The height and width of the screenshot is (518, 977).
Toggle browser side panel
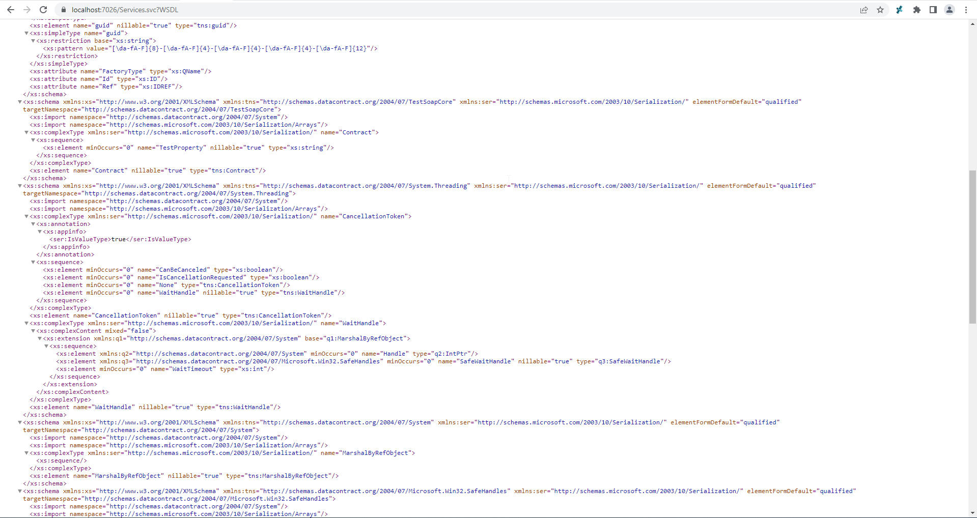coord(933,10)
